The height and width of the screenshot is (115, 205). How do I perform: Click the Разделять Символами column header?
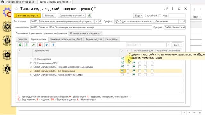tap(168, 50)
